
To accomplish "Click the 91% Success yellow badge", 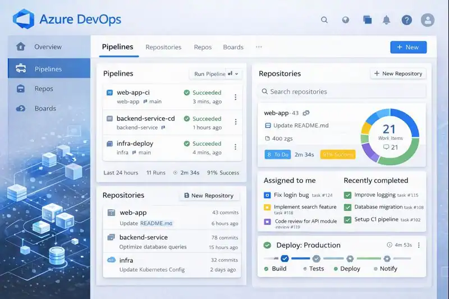I will tap(338, 154).
